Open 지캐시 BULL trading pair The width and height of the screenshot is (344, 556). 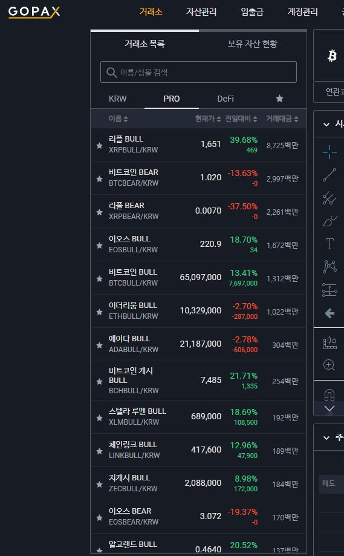pyautogui.click(x=198, y=483)
